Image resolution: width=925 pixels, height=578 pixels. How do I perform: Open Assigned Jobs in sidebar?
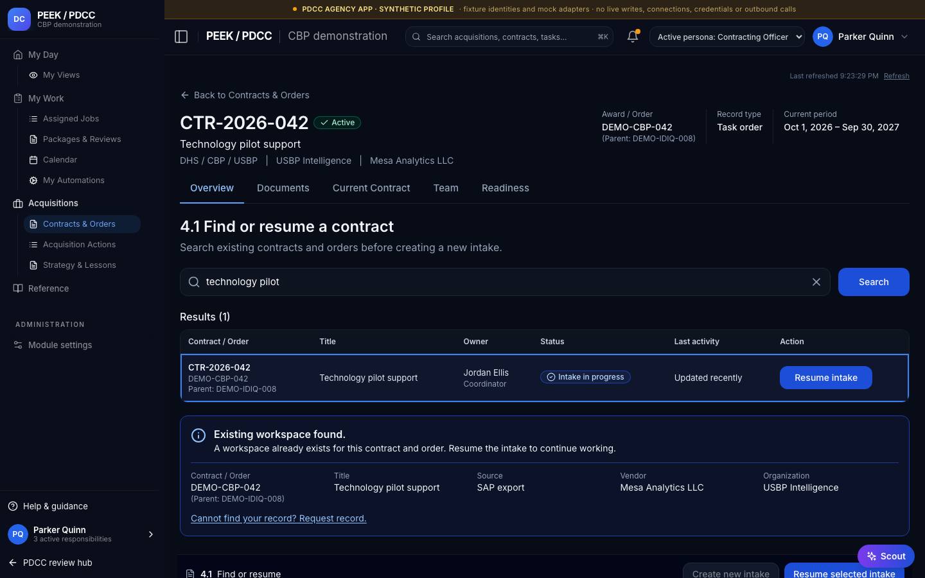(82, 119)
